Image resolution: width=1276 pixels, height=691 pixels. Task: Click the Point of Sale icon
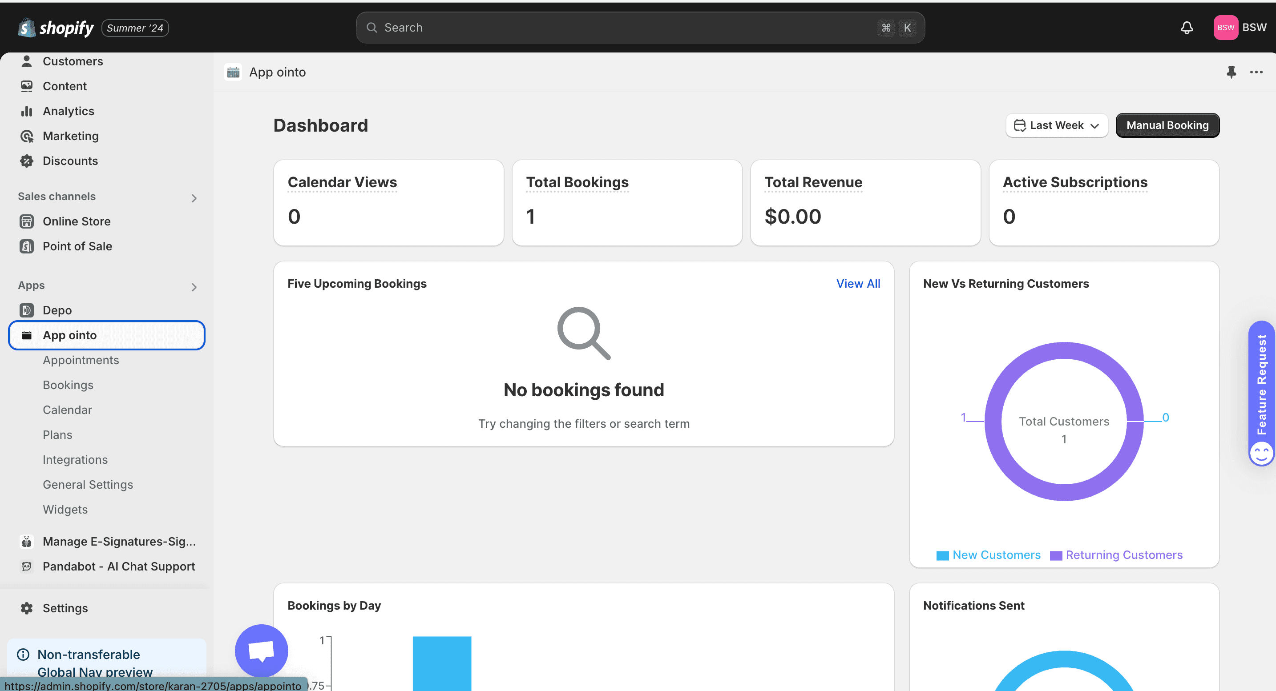tap(27, 246)
